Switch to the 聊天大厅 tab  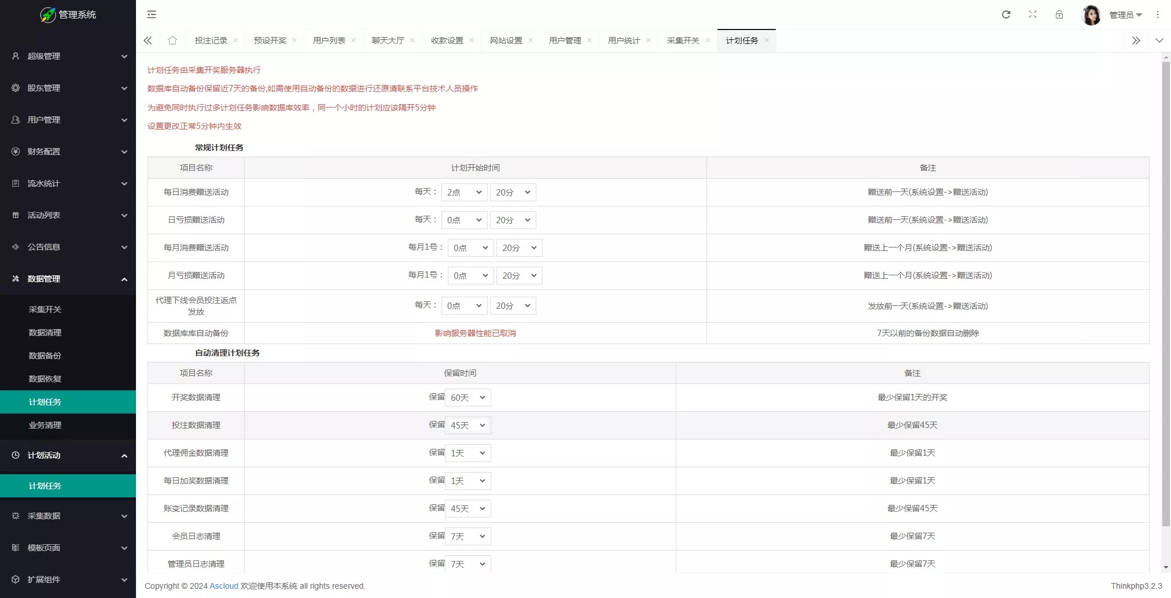point(388,40)
